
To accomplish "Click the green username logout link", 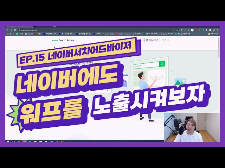I will coord(165,40).
